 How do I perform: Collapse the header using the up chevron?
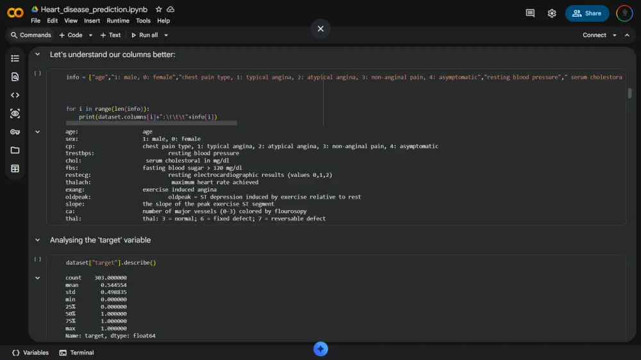627,35
